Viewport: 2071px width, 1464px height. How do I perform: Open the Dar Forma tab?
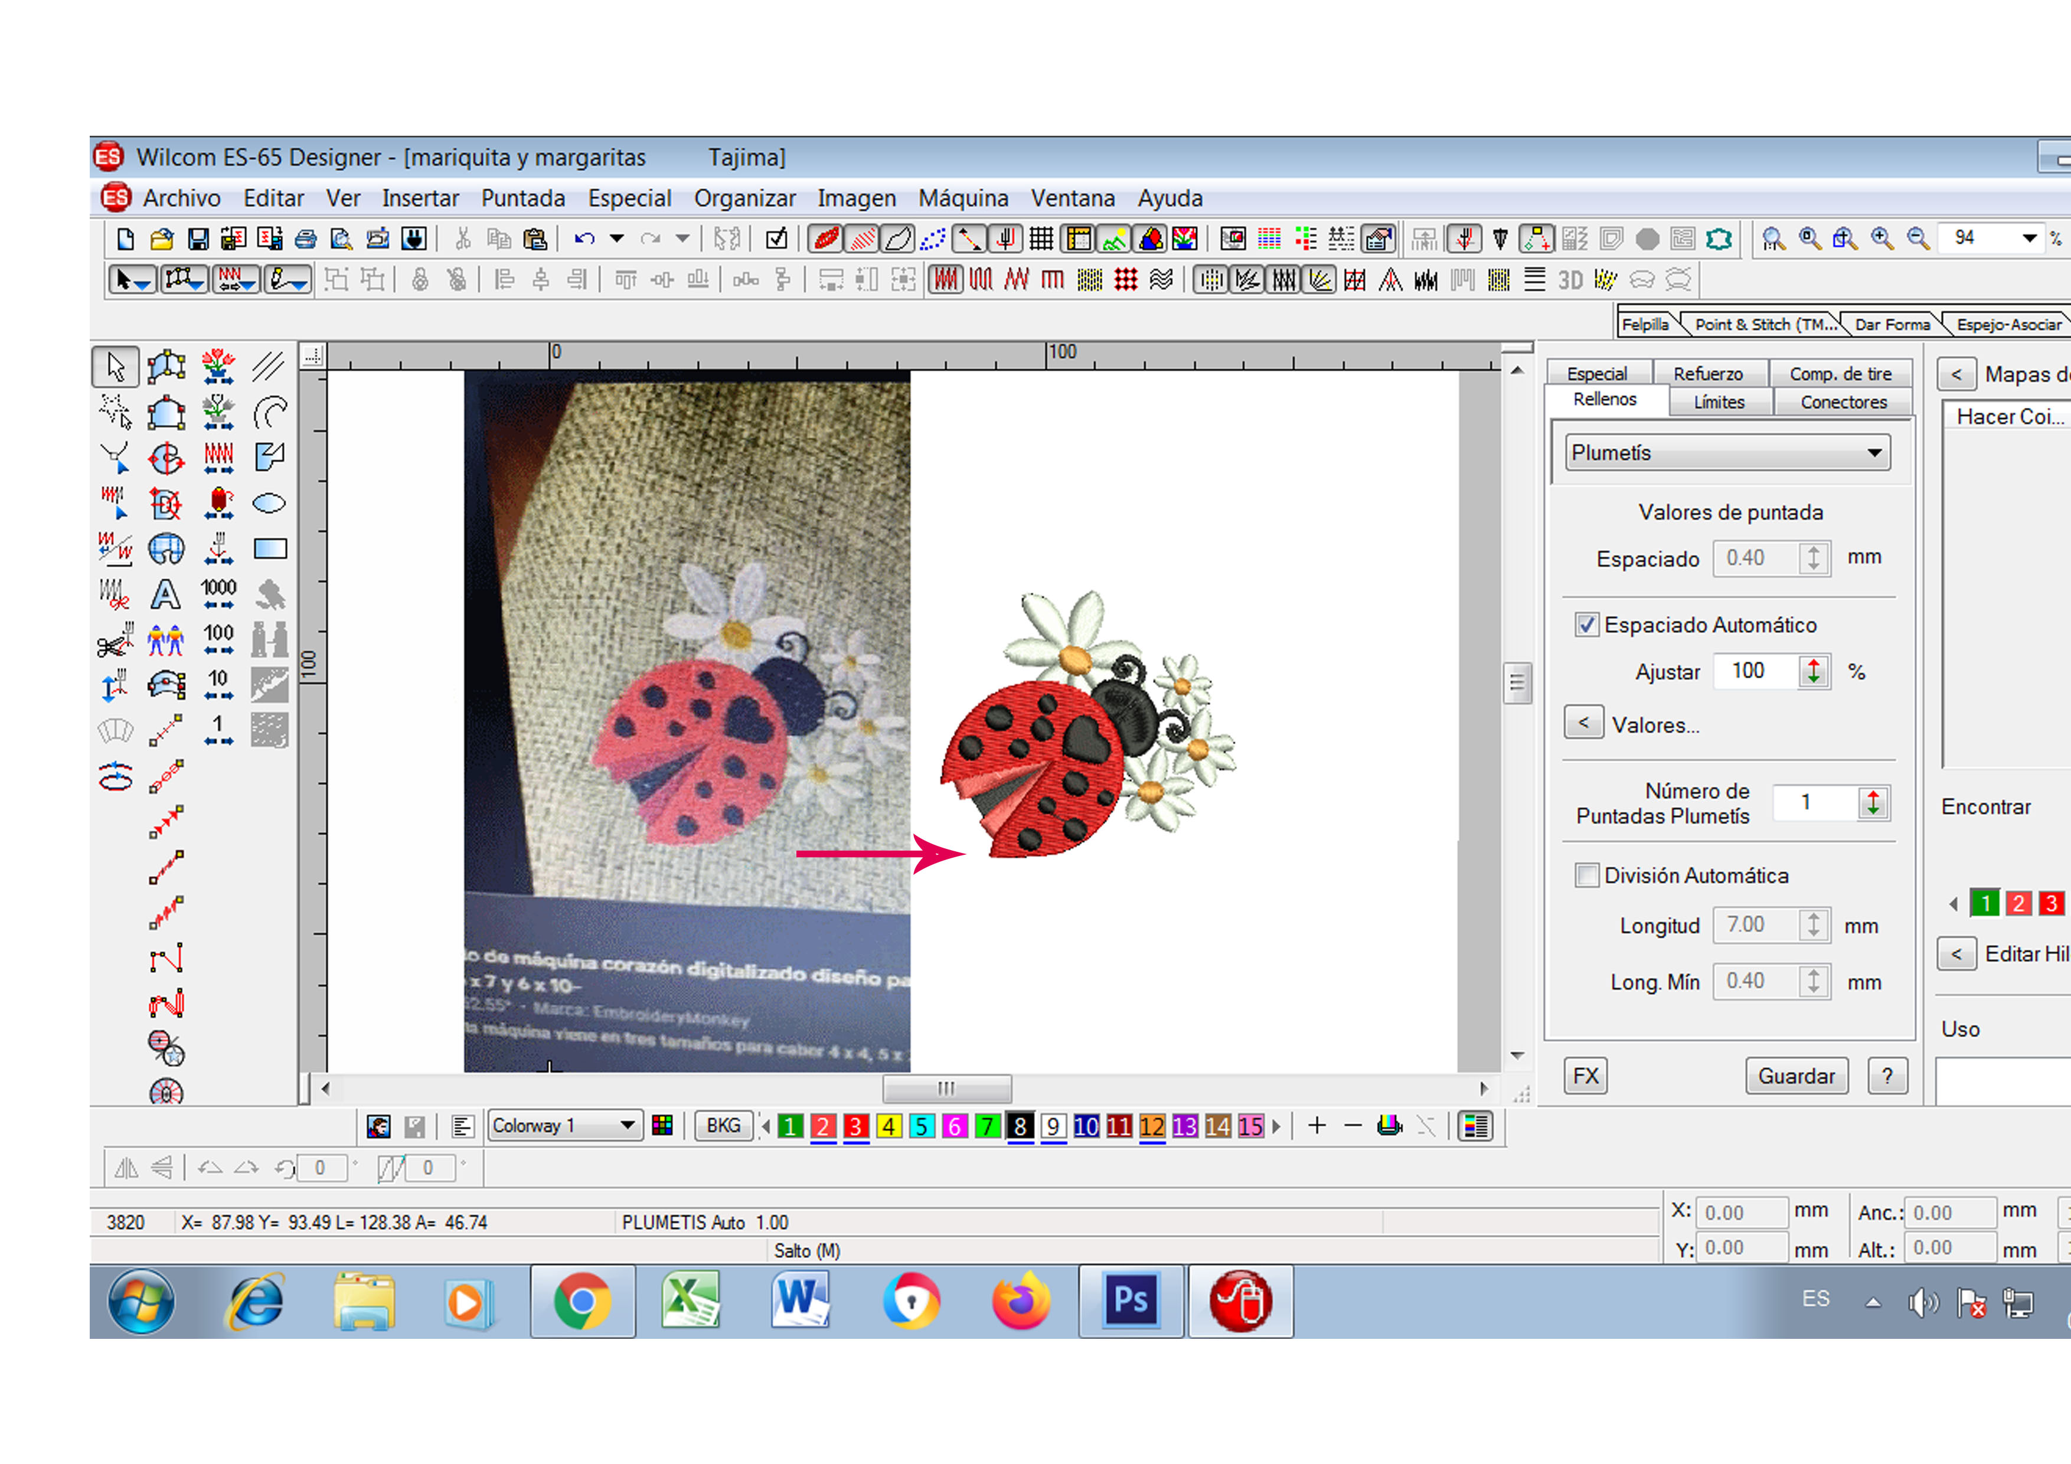click(1892, 325)
